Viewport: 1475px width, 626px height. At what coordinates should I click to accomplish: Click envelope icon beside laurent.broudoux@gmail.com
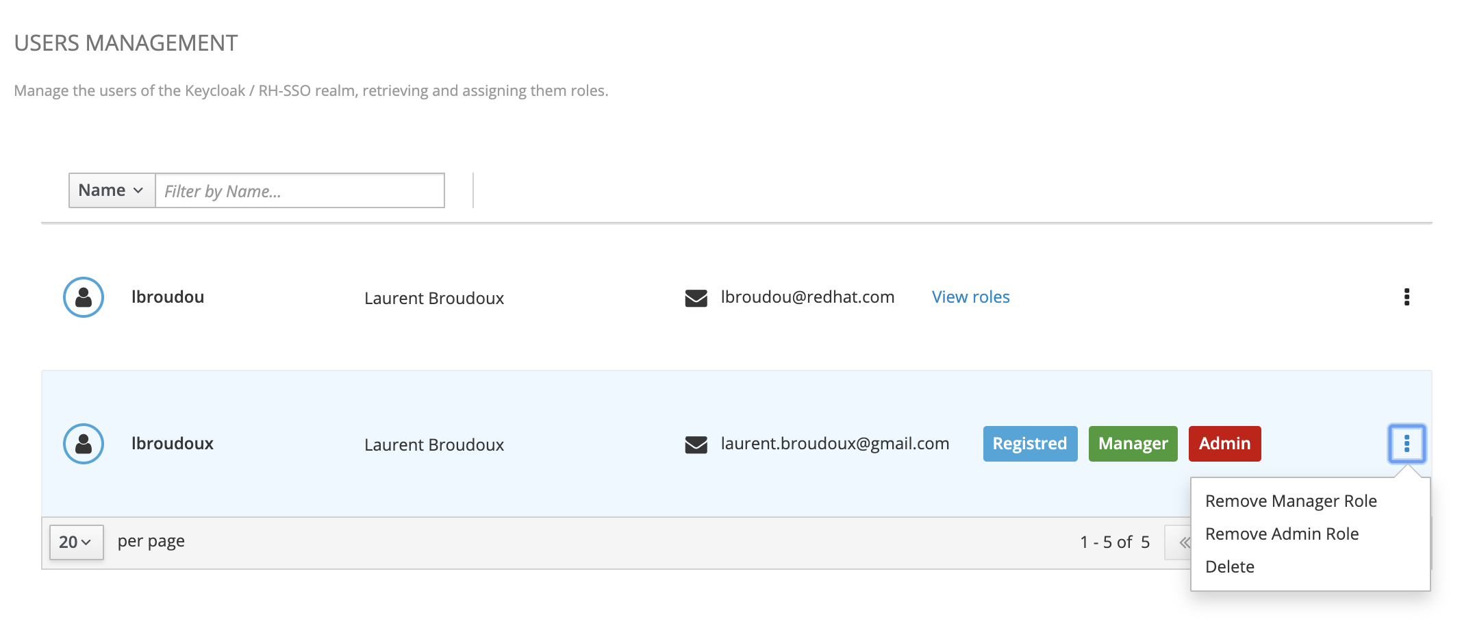pos(696,445)
